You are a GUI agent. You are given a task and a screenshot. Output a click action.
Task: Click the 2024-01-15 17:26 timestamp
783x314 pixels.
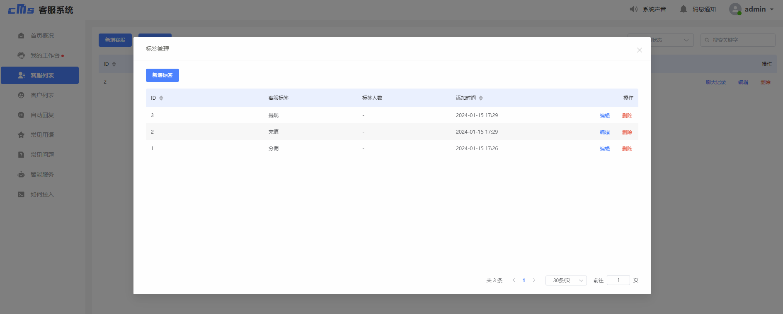click(x=477, y=149)
